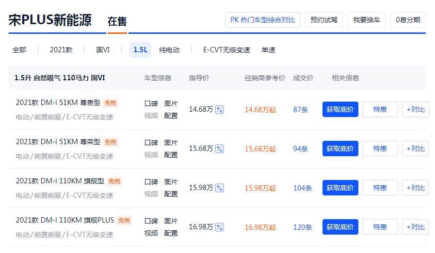Open 87条 transaction records
The width and height of the screenshot is (435, 253).
point(301,110)
